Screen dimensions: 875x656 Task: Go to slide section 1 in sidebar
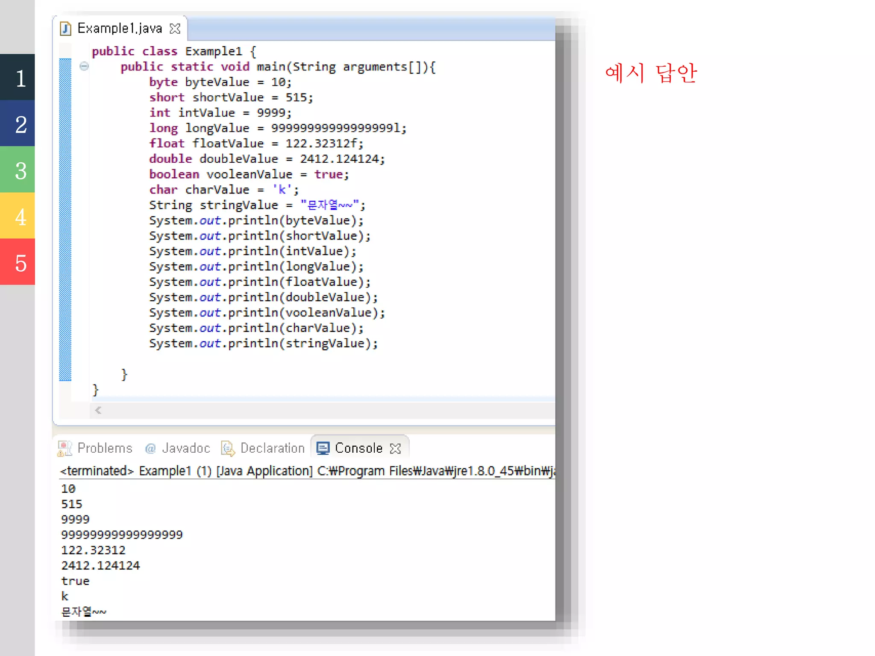click(18, 77)
